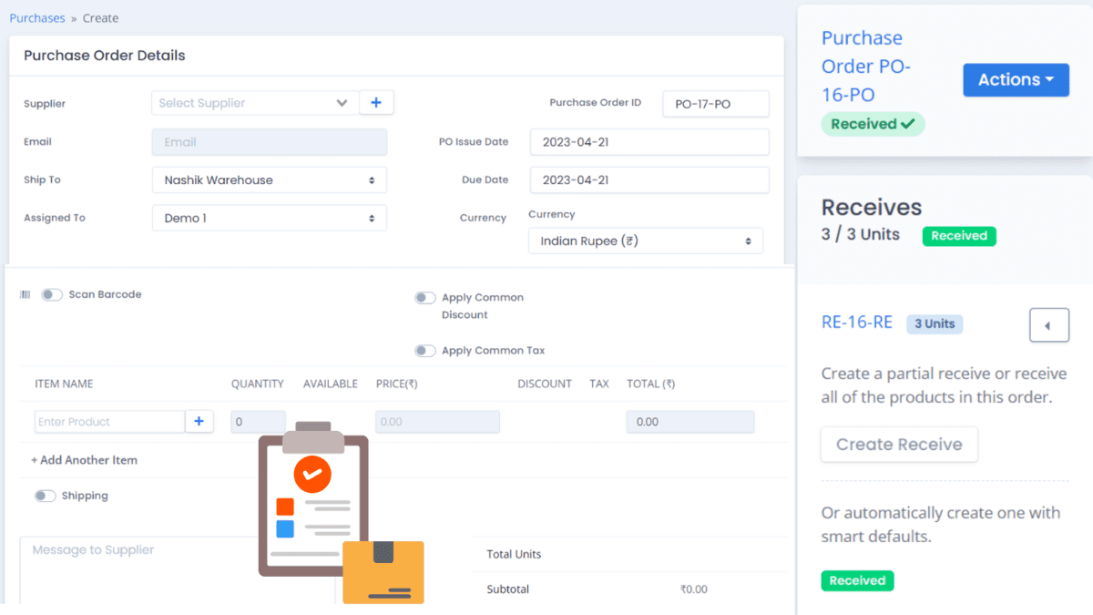1093x615 pixels.
Task: Click the Create Receive button
Action: pos(898,444)
